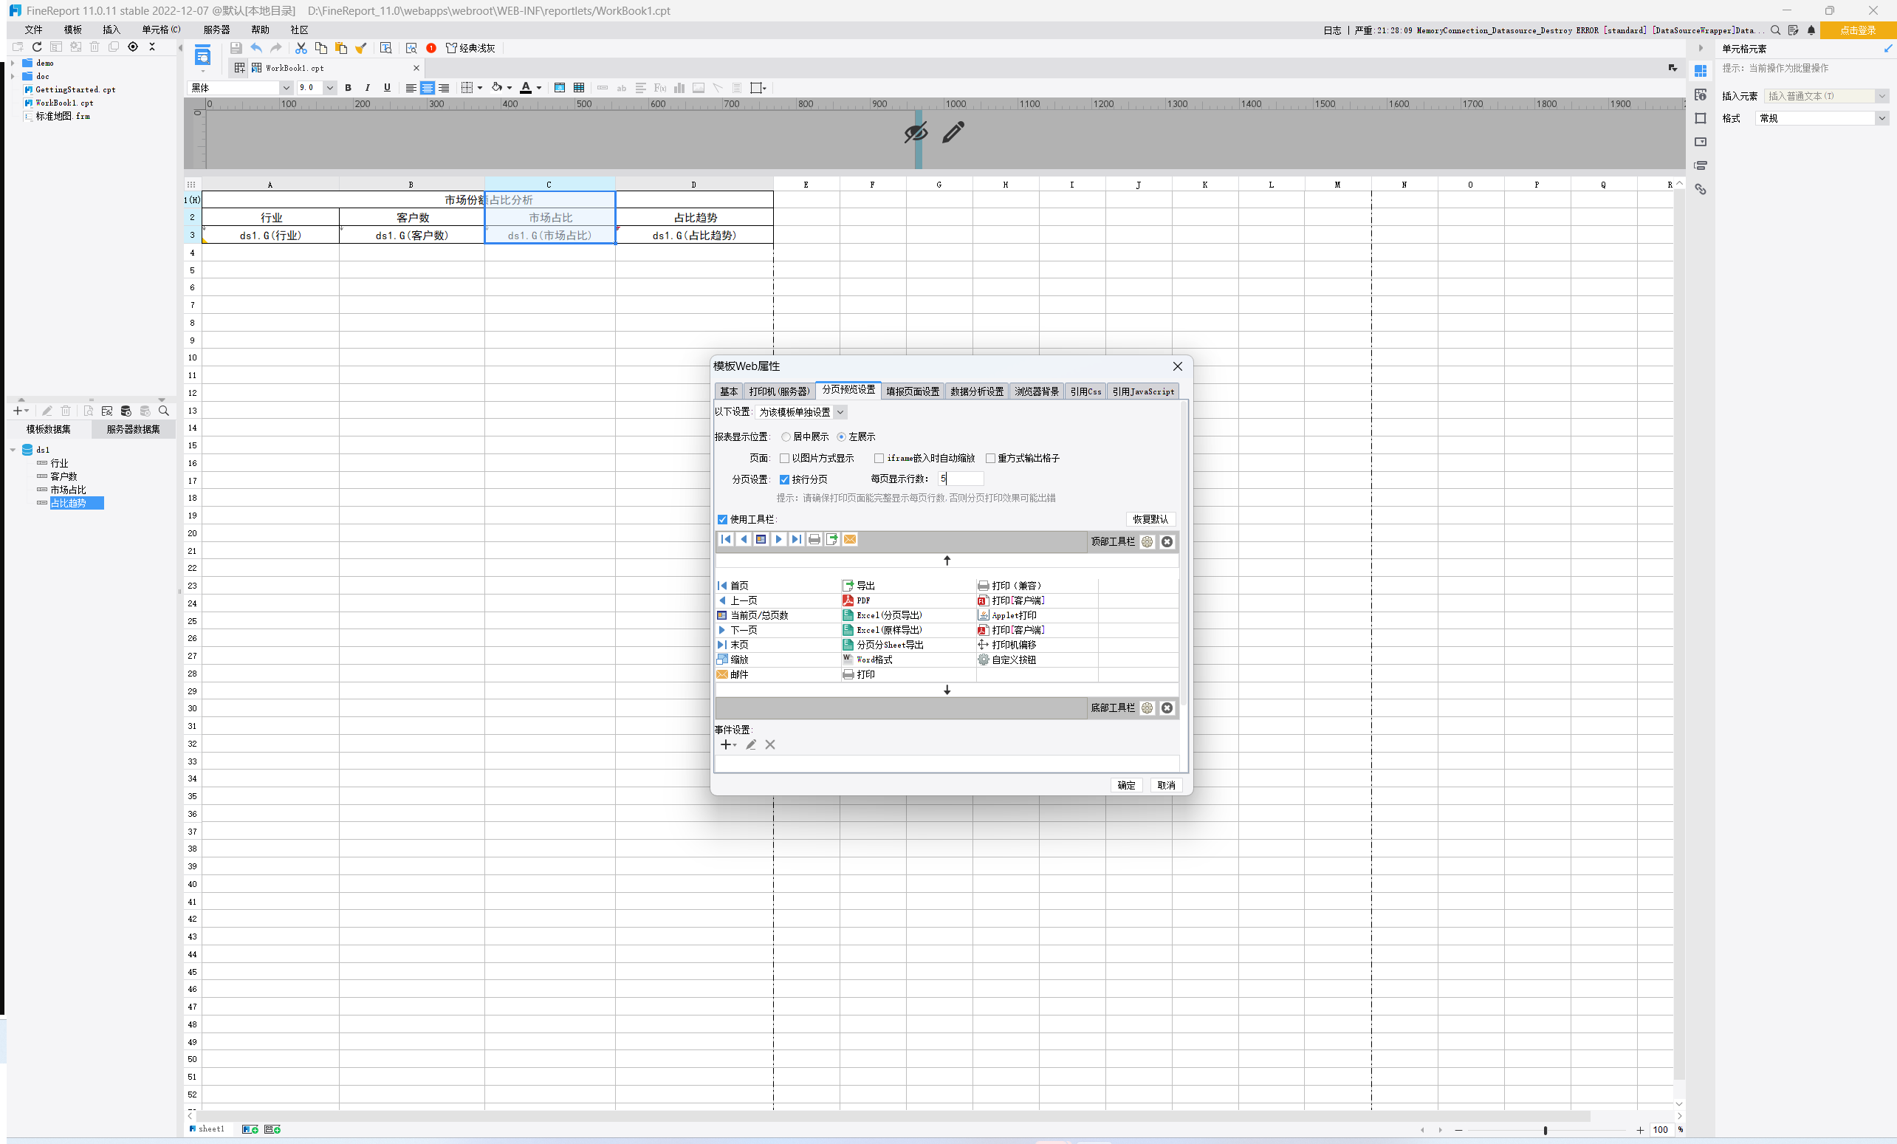
Task: Click the pencil edit icon in header area
Action: point(953,132)
